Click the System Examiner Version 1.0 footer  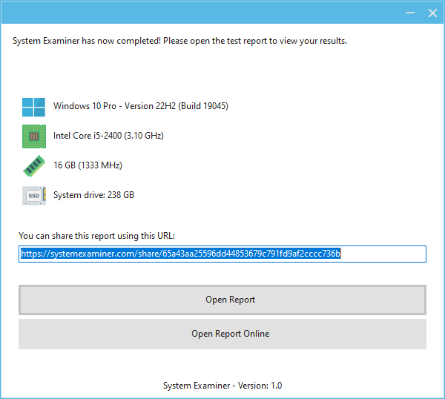222,386
